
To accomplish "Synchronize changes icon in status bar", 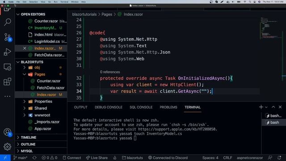I will tap(34, 158).
